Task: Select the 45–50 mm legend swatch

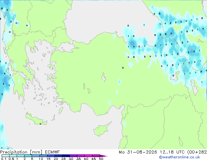Action: (96, 156)
